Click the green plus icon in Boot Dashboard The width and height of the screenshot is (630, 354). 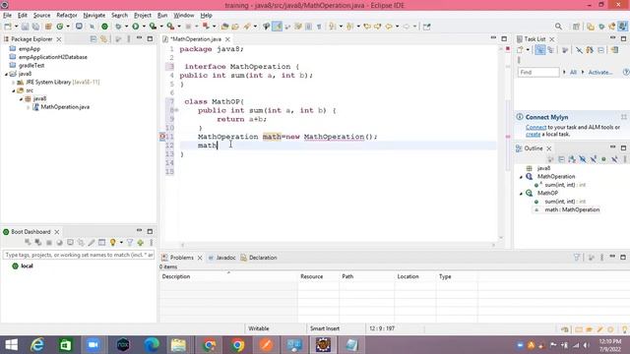click(140, 243)
